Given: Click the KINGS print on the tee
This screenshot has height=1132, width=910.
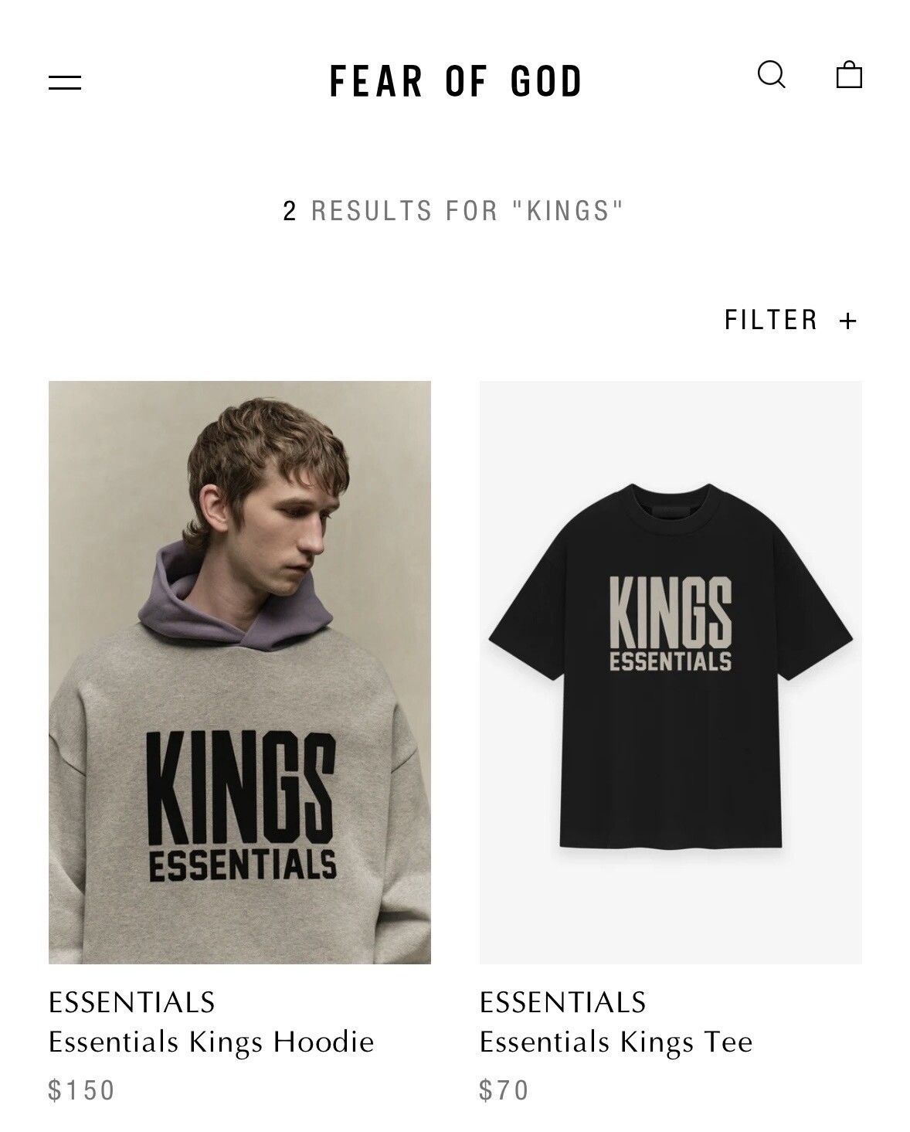Looking at the screenshot, I should (671, 612).
